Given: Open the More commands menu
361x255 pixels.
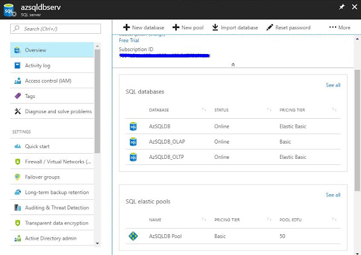Looking at the screenshot, I should tap(340, 28).
